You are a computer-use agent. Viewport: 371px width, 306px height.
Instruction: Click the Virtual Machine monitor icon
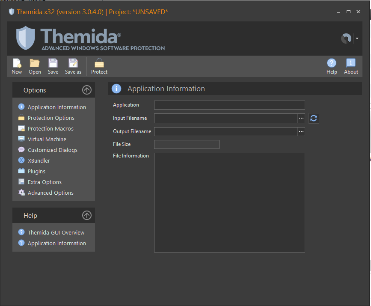tap(21, 139)
